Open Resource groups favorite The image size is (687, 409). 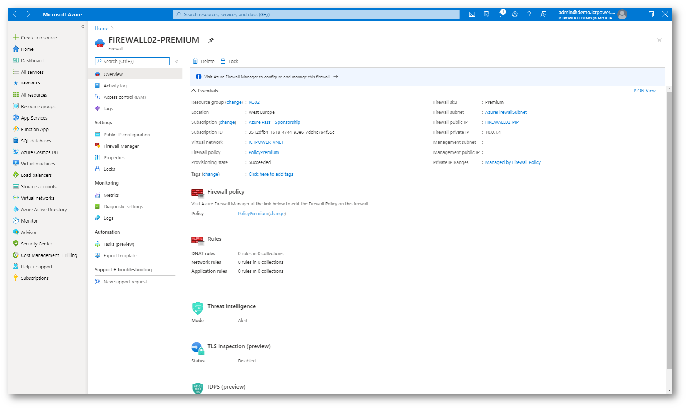pyautogui.click(x=34, y=106)
